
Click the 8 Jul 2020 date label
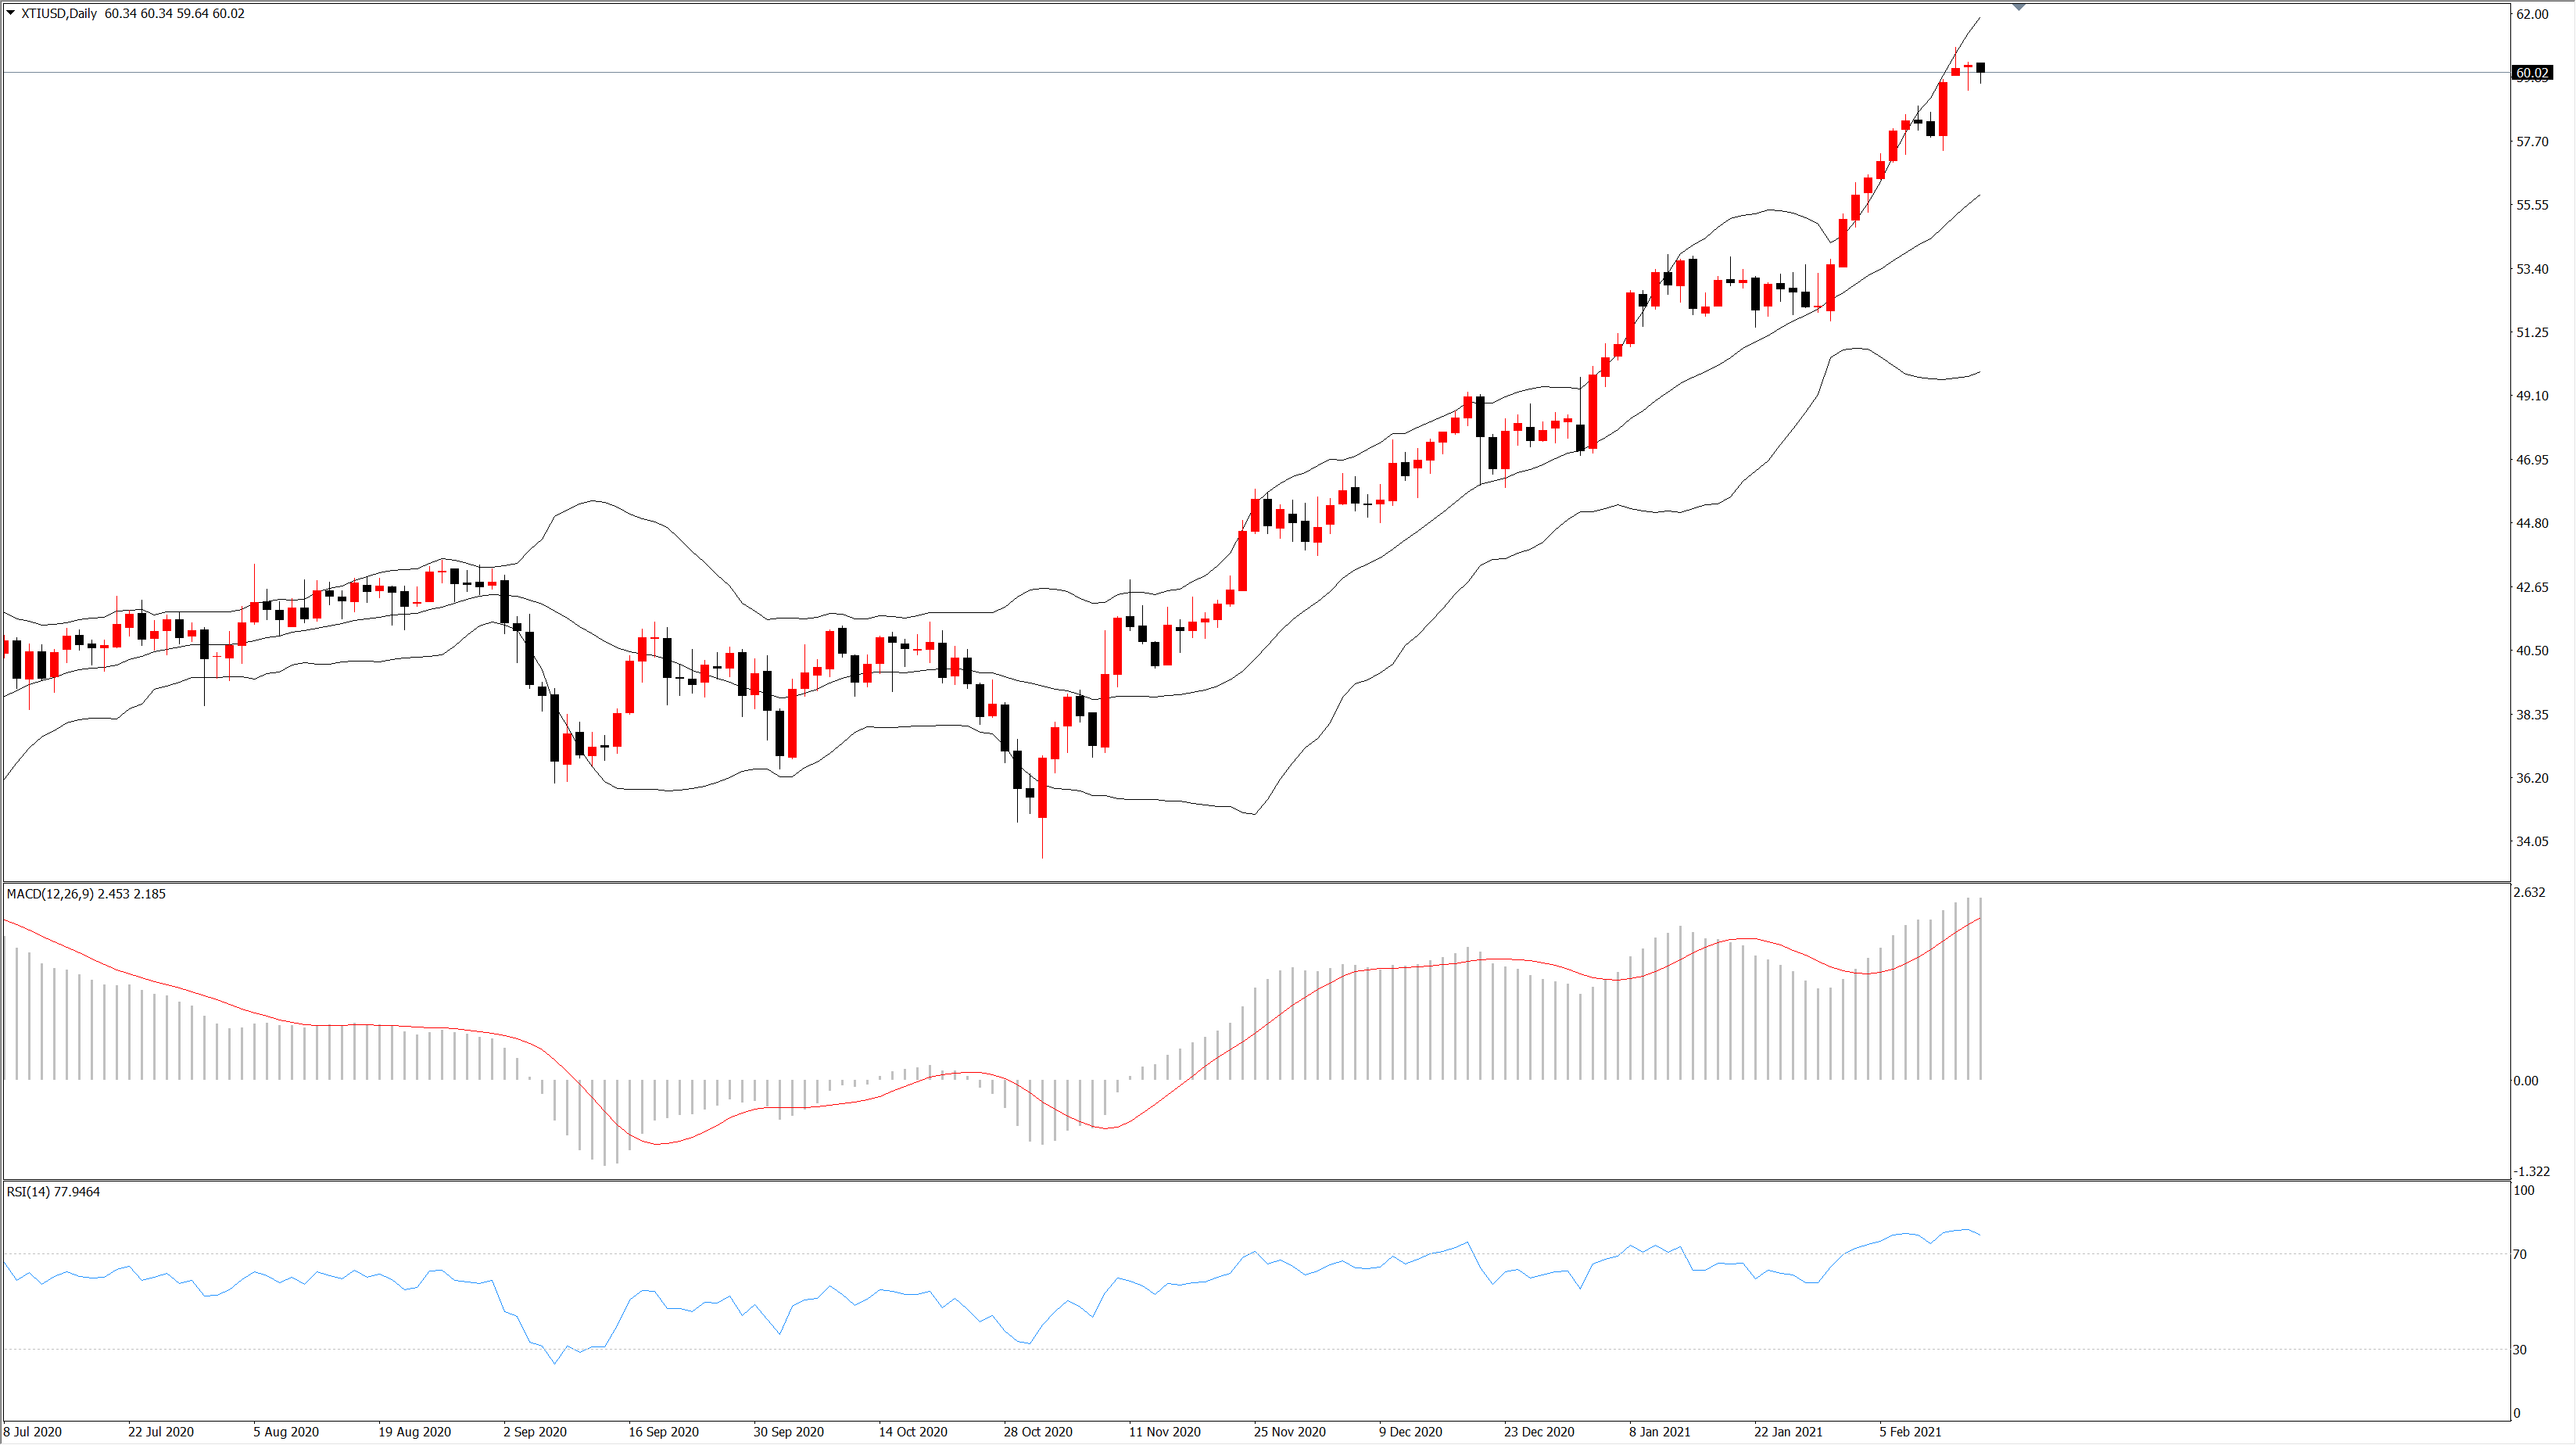click(33, 1431)
